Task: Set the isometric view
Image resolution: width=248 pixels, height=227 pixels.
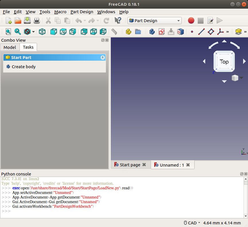Action: (x=42, y=32)
